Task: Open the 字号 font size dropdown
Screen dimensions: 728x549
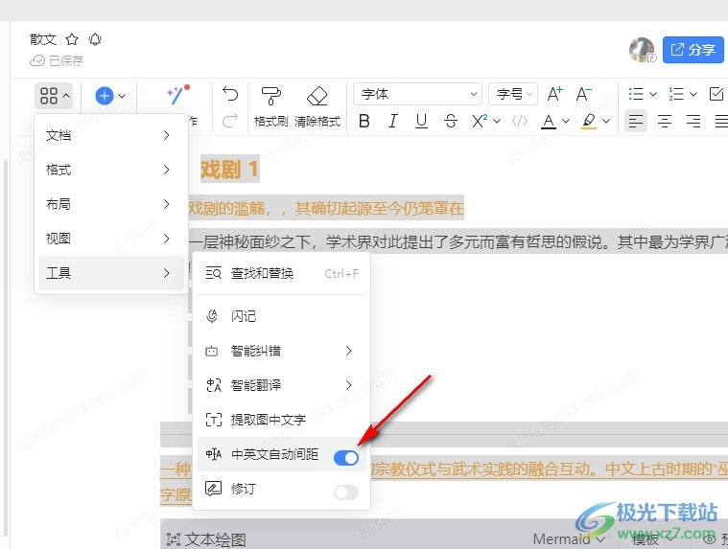Action: click(x=513, y=94)
